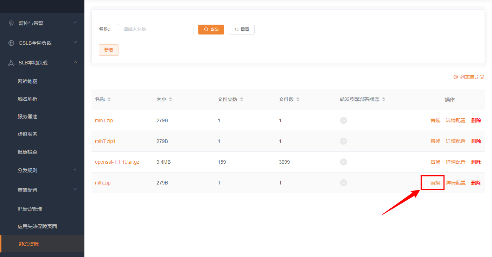
Task: Delete the mlhT.zip1 entry
Action: tap(476, 141)
